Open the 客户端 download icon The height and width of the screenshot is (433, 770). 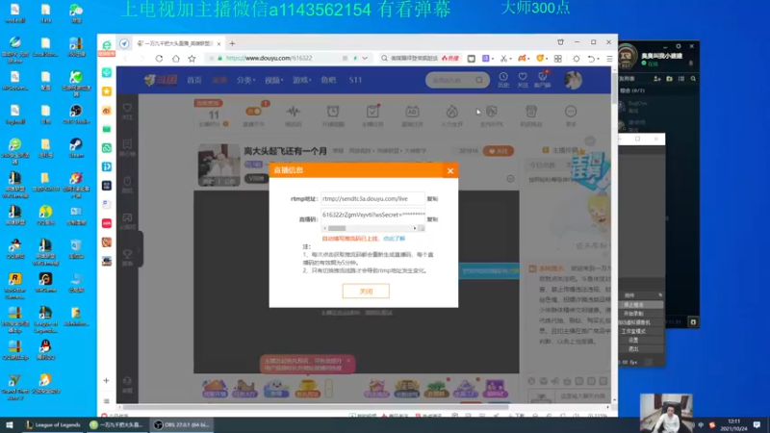[543, 80]
